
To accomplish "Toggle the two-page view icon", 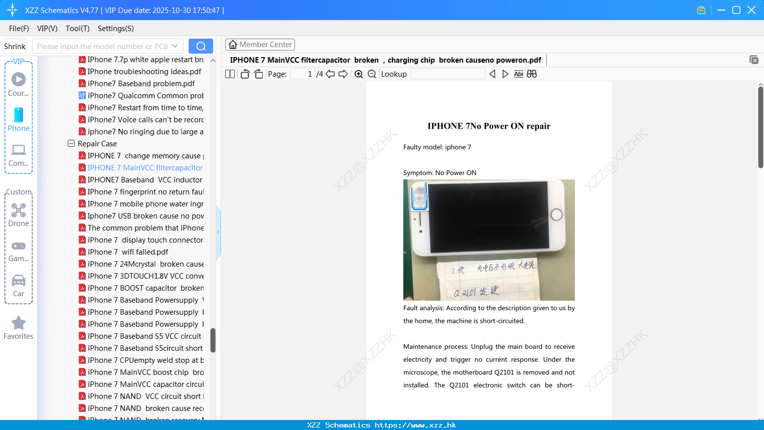I will pyautogui.click(x=230, y=74).
